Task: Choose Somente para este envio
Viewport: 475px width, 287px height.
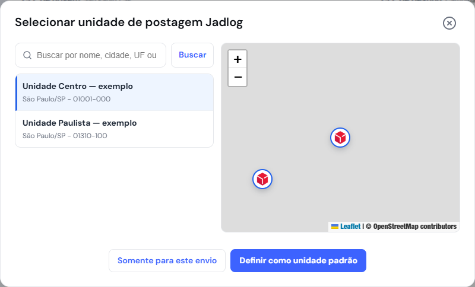Action: point(167,260)
